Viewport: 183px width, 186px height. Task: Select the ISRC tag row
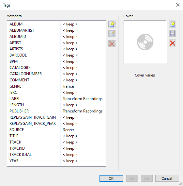click(x=56, y=93)
